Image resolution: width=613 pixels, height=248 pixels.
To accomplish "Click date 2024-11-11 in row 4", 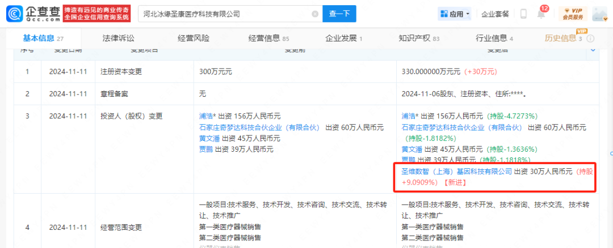I will point(68,227).
